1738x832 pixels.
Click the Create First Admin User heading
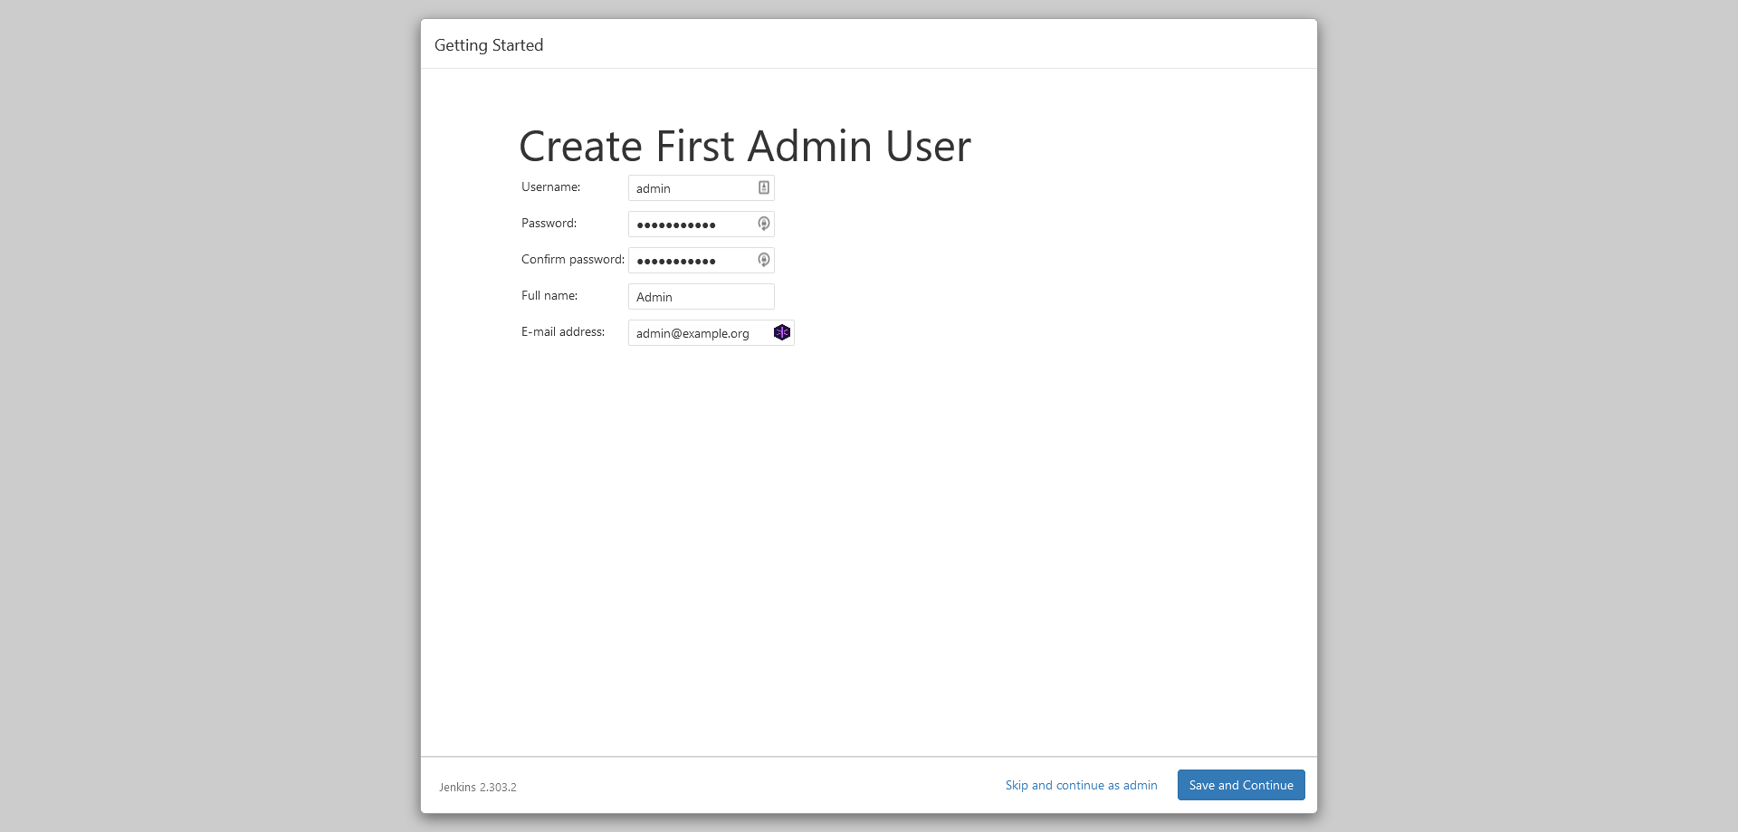pyautogui.click(x=744, y=145)
